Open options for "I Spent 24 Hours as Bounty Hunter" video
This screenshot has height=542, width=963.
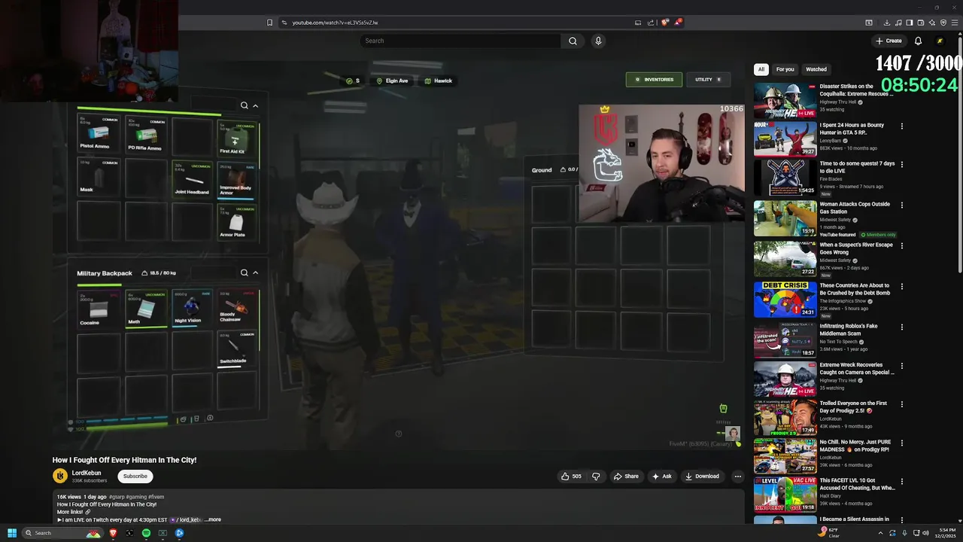pyautogui.click(x=901, y=126)
